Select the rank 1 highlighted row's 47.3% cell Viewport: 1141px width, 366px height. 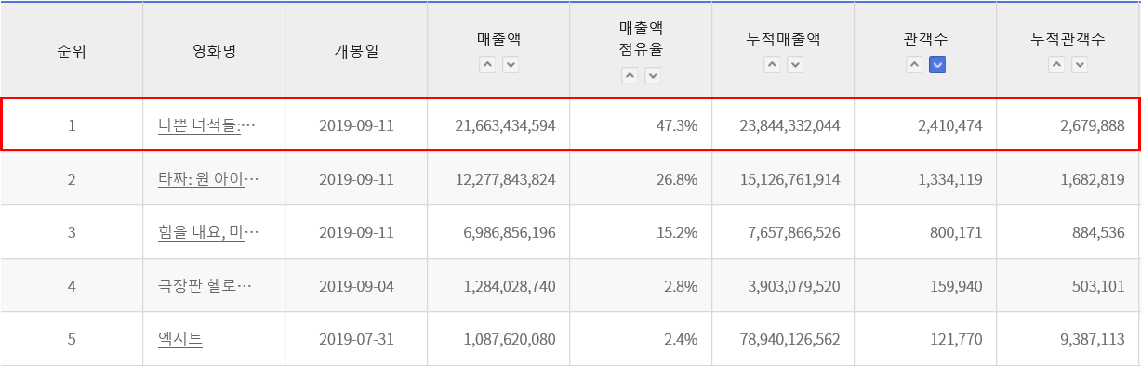pos(640,124)
